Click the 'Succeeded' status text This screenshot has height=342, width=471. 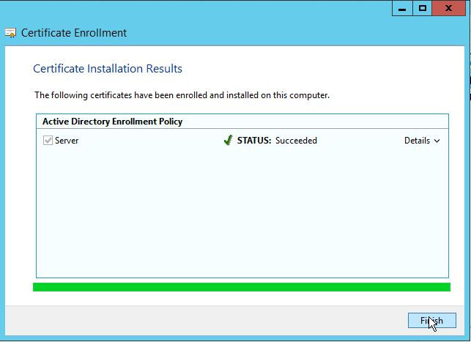coord(296,141)
